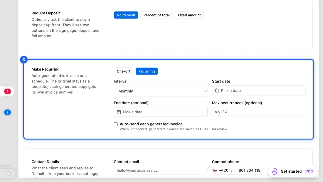Focus the Max occurrences input

click(259, 111)
